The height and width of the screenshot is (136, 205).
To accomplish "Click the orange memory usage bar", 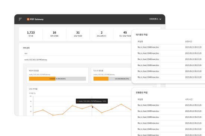I will [x=42, y=79].
